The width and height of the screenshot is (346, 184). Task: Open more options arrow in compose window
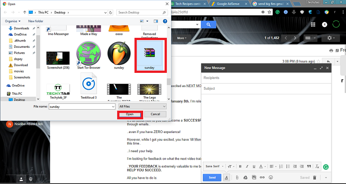[x=325, y=178]
